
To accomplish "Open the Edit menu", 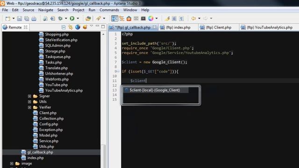I will click(15, 10).
